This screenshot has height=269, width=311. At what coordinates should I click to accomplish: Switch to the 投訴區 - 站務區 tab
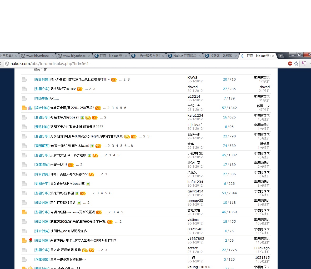[221, 56]
